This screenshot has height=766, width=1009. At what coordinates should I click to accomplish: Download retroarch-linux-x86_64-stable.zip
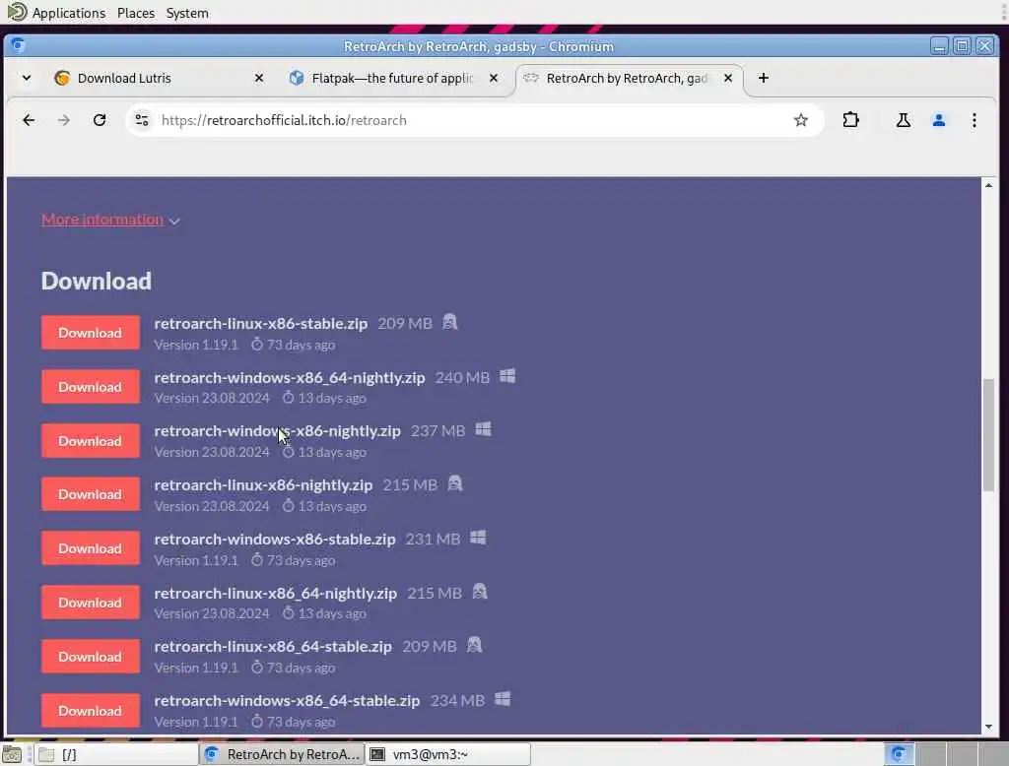coord(90,656)
